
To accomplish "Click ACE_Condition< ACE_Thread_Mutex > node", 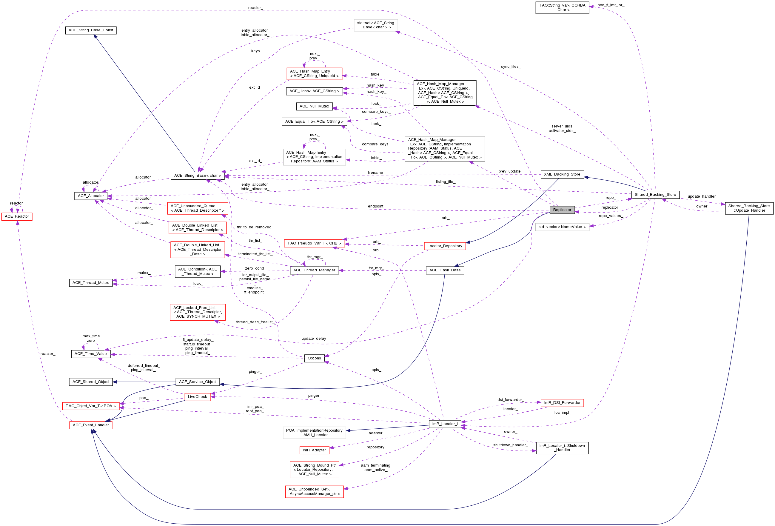I will [x=198, y=271].
